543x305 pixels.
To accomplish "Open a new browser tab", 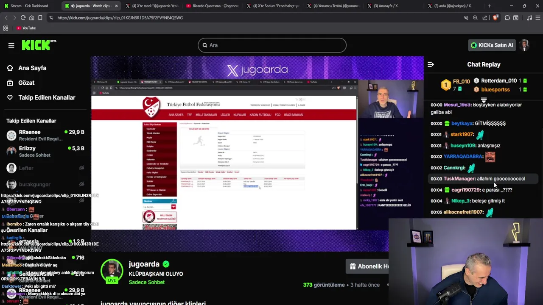I will click(489, 6).
